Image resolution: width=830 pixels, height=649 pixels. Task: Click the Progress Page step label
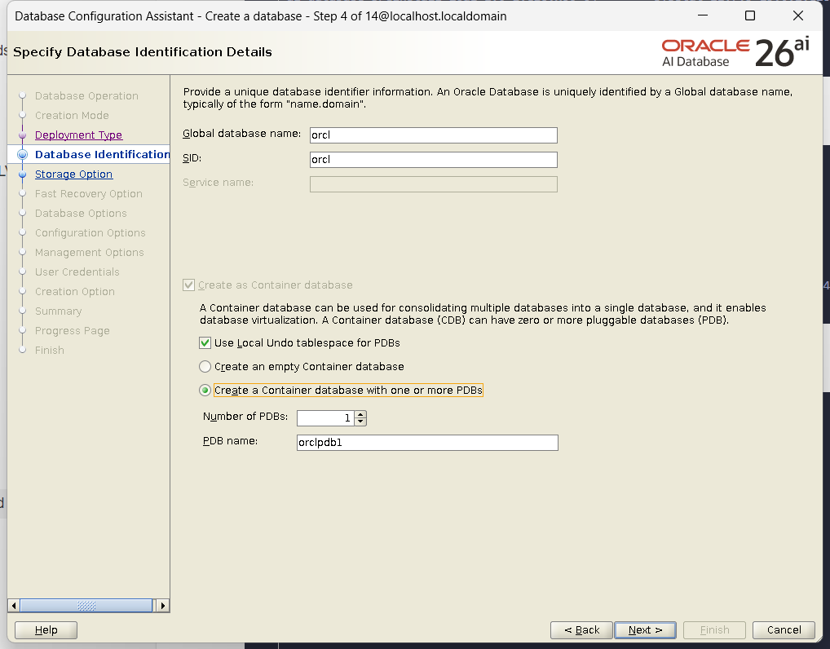coord(72,331)
